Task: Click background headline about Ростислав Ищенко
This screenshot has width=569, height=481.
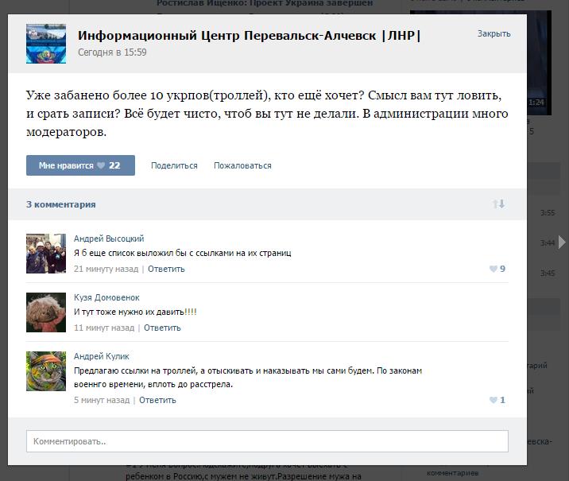Action: [265, 4]
